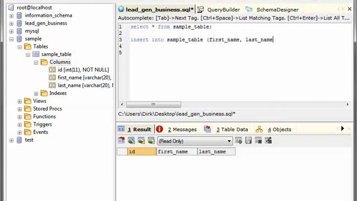
Task: Switch to the 3 Table Data tab
Action: pos(226,129)
